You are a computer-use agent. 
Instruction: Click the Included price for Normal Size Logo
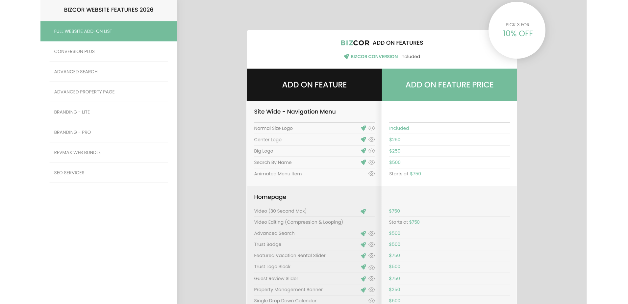tap(399, 128)
